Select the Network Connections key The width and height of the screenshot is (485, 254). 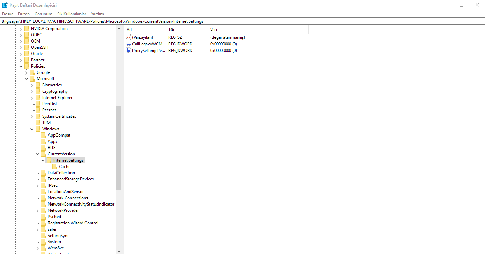pos(68,198)
